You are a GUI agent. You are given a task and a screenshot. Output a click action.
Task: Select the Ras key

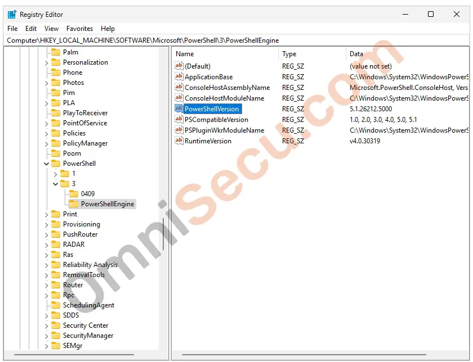[x=68, y=255]
